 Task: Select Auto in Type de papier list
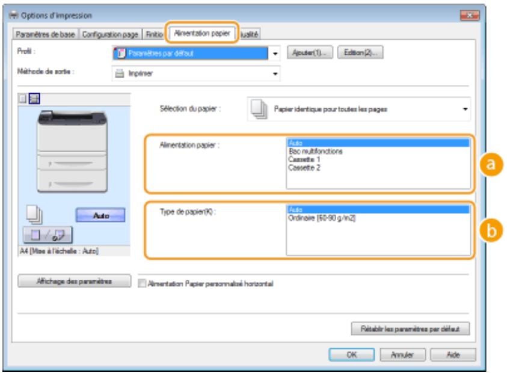click(x=378, y=209)
